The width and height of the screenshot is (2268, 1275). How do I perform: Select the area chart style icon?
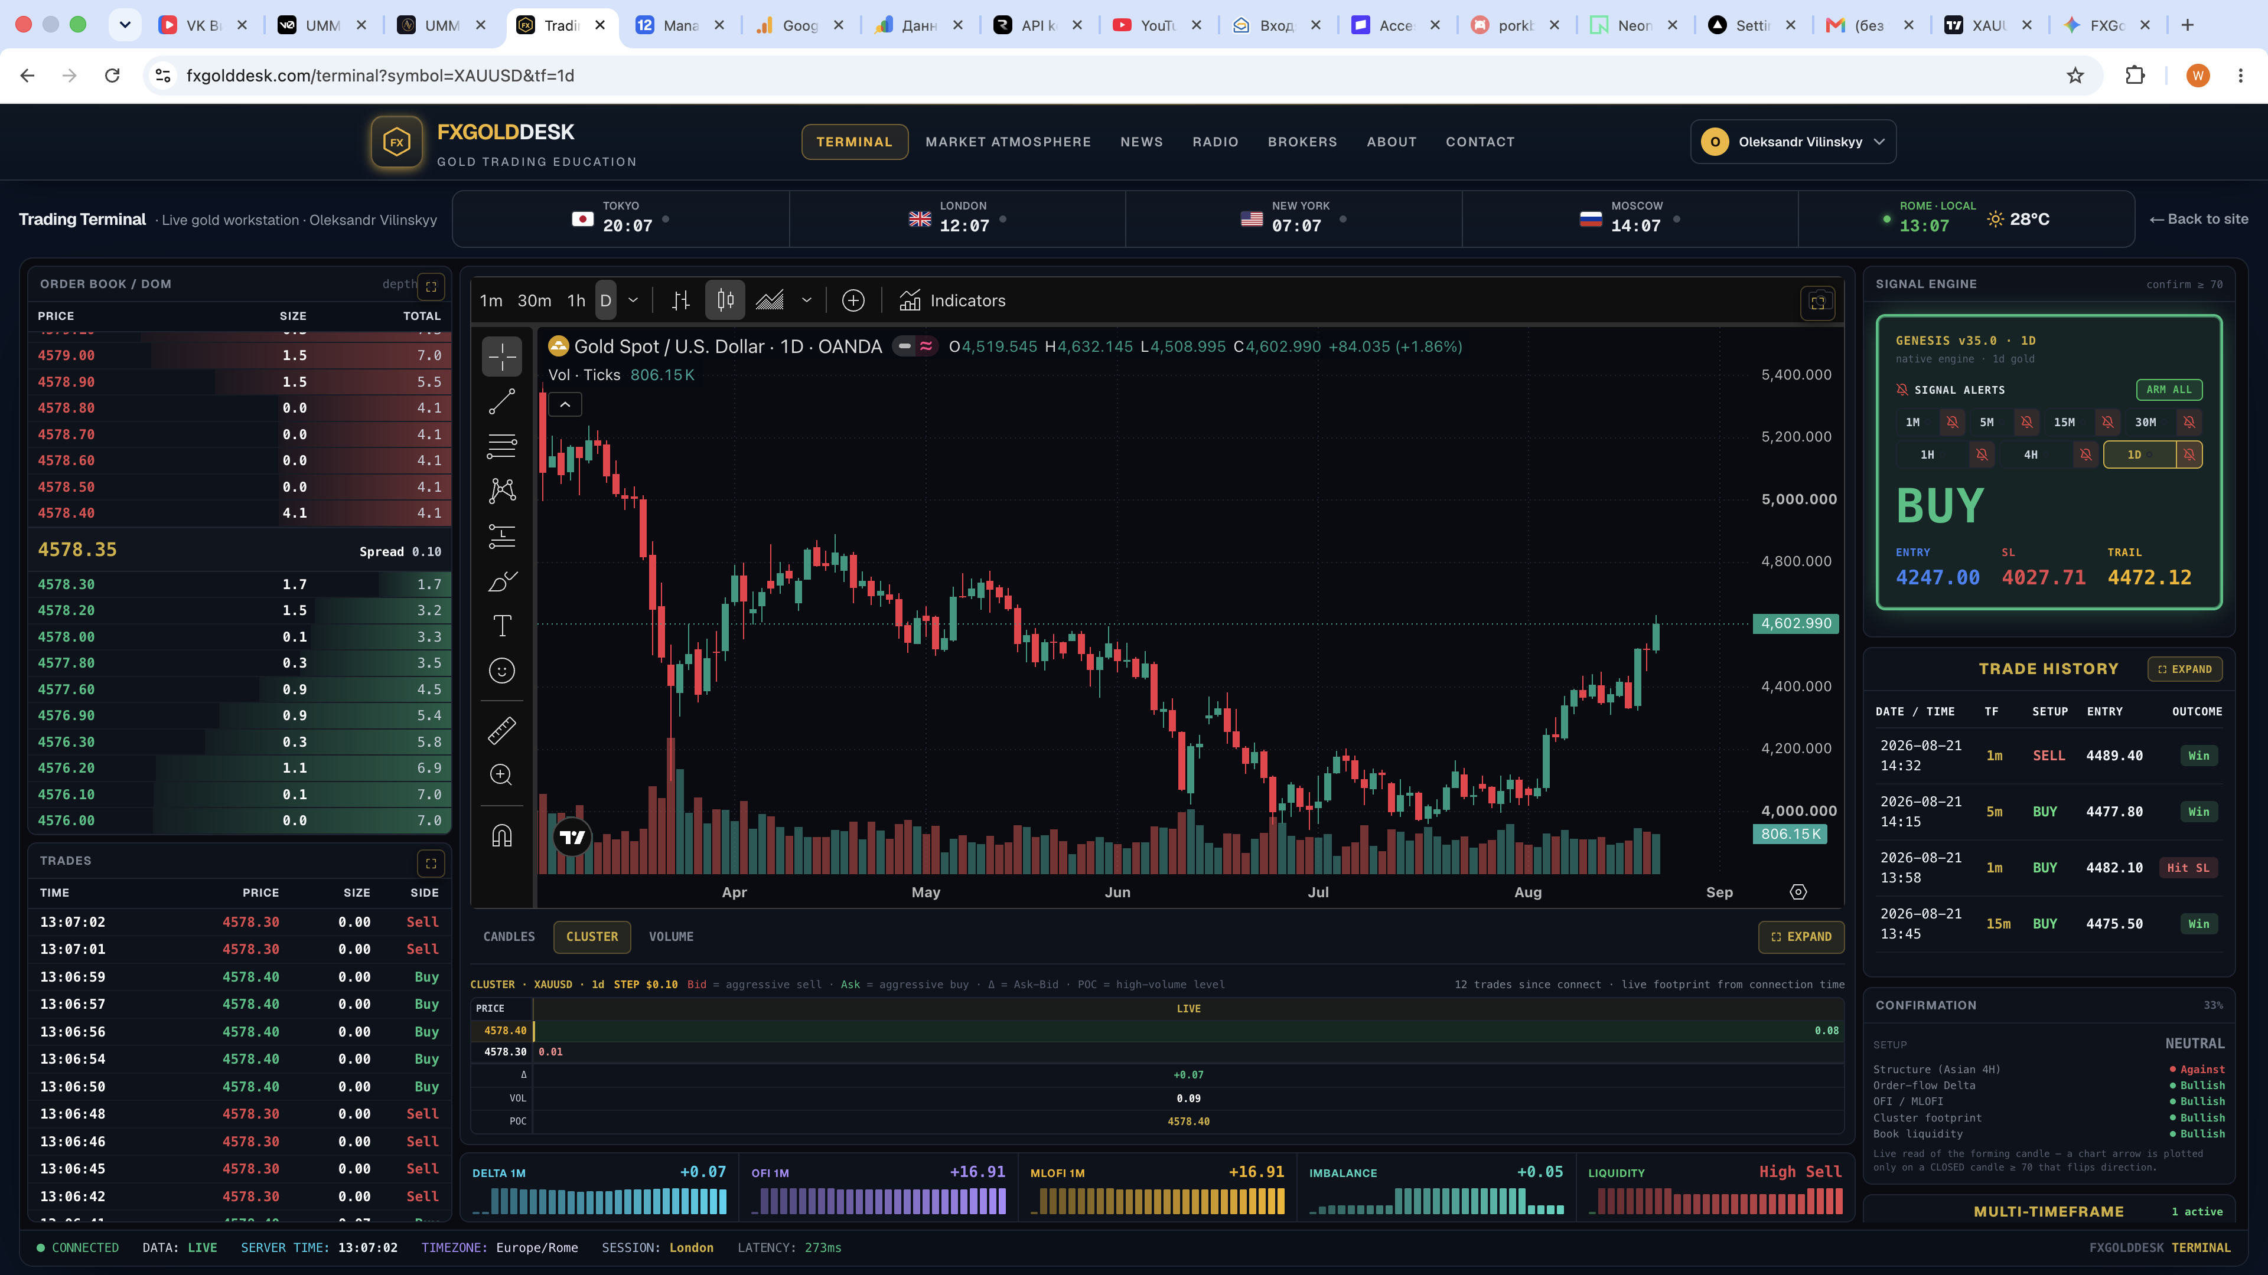pos(770,301)
